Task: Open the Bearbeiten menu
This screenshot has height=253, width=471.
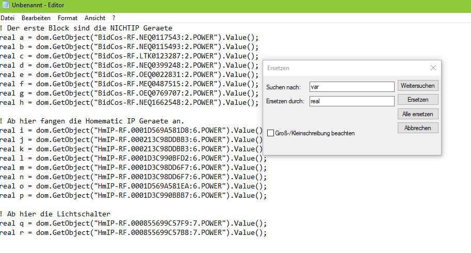Action: pyautogui.click(x=36, y=18)
